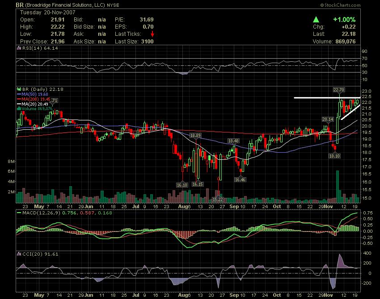
Task: Click the 16.10 low price callout
Action: point(182,185)
